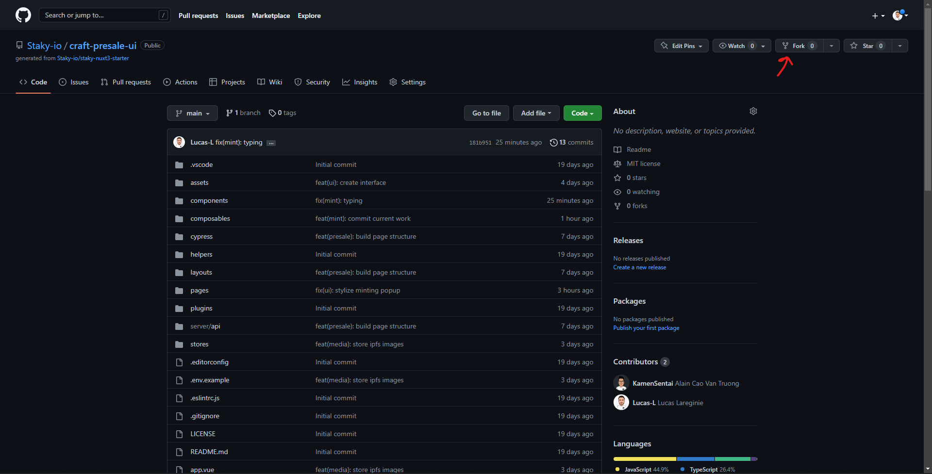Click the branch icon beside 1 branch

(x=229, y=113)
